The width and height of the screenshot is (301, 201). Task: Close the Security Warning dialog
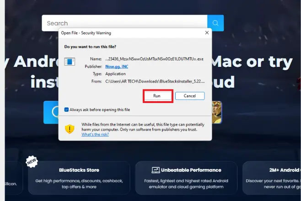(x=207, y=33)
